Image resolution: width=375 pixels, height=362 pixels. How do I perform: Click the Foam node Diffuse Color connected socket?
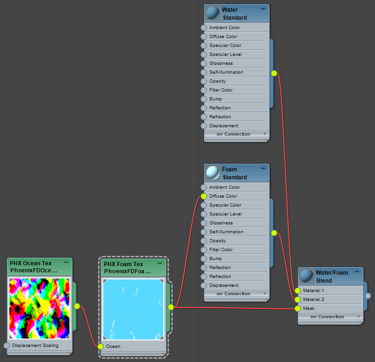point(204,196)
